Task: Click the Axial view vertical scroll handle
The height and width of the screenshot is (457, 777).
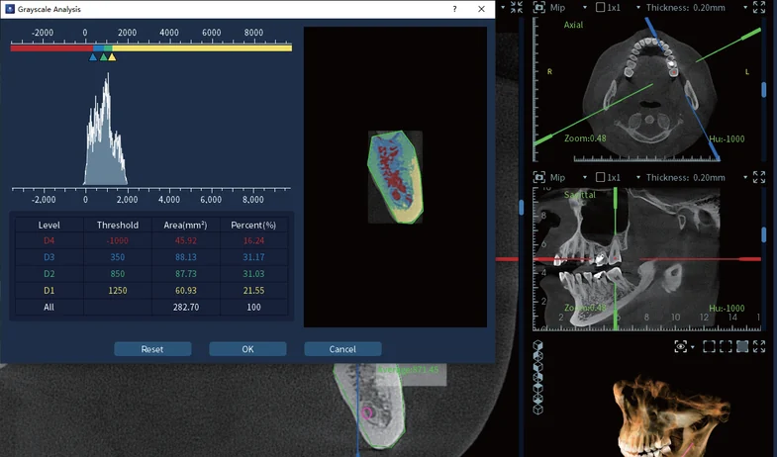Action: (x=763, y=90)
